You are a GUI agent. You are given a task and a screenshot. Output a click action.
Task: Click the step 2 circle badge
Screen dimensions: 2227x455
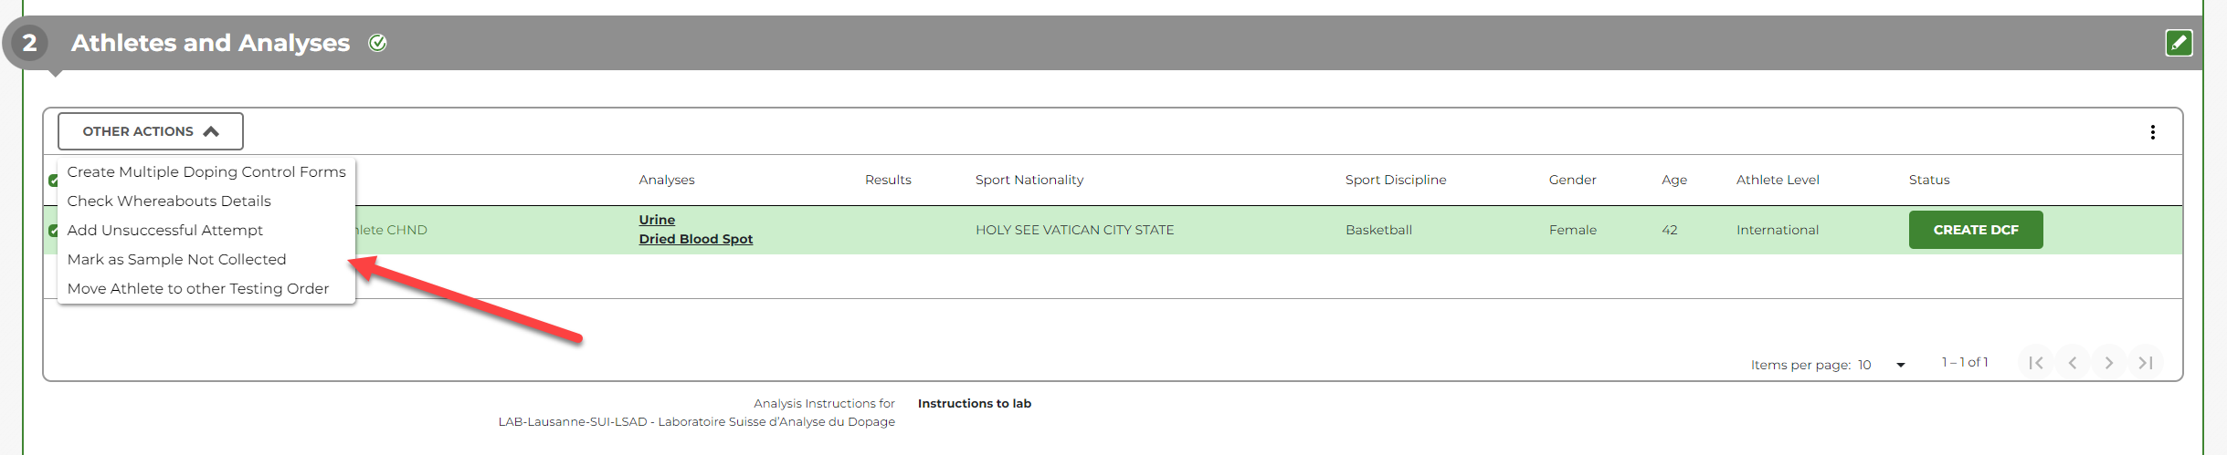(29, 43)
